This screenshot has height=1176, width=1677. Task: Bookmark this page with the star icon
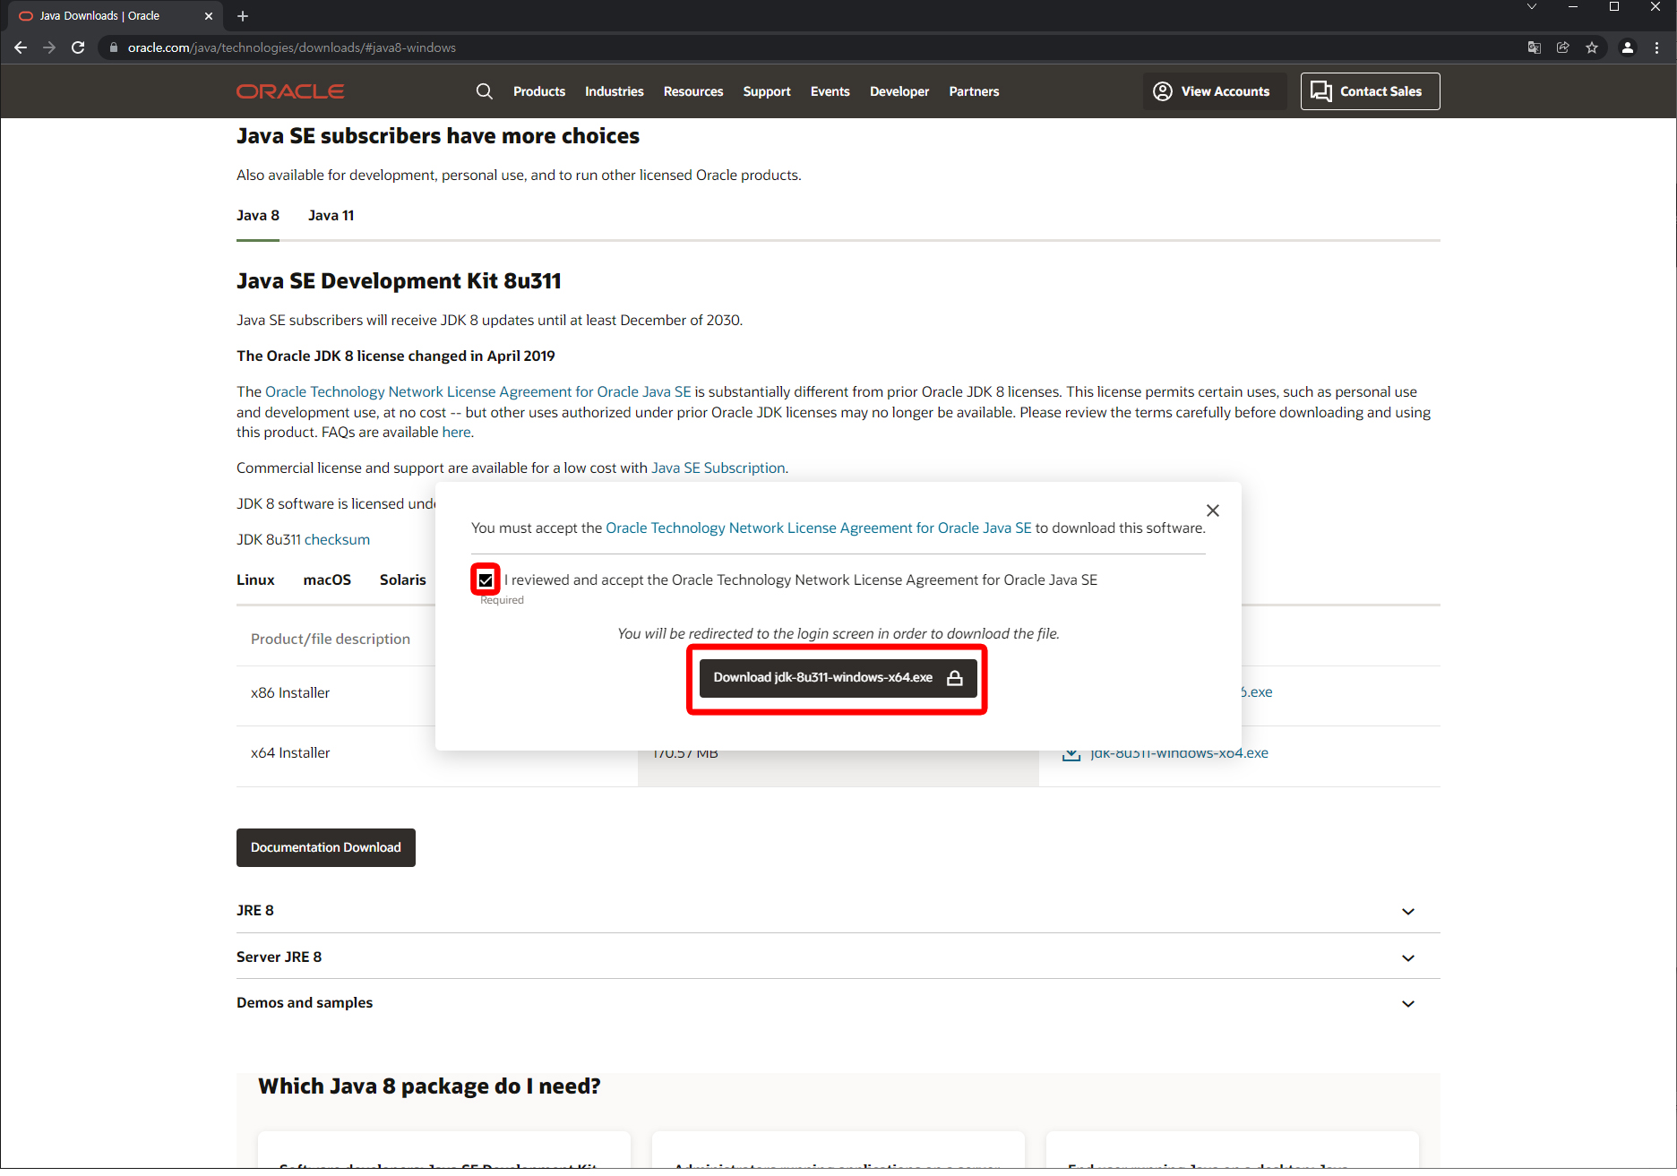pyautogui.click(x=1592, y=47)
